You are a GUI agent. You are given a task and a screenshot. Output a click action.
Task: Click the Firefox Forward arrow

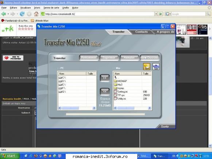tap(13, 14)
